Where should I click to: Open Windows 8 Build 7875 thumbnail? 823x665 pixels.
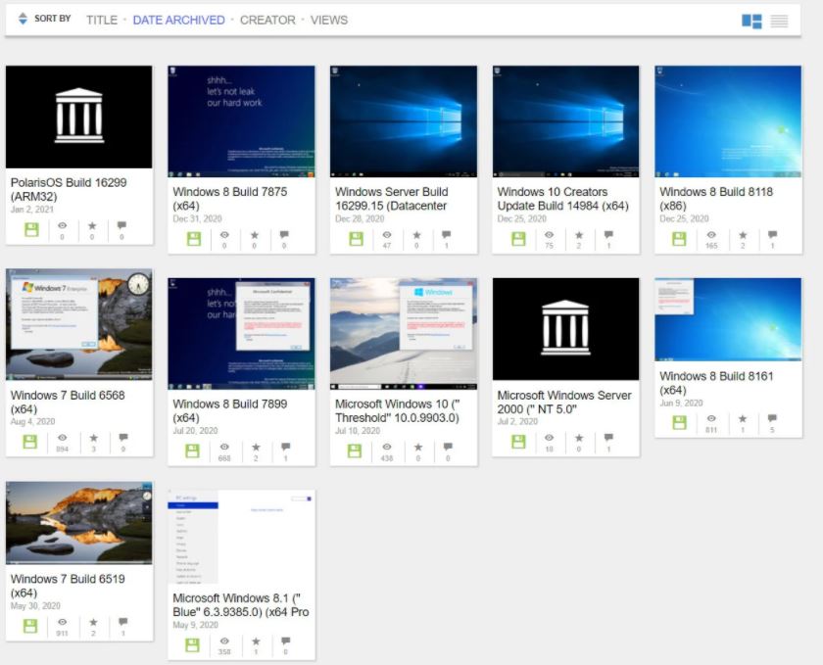point(241,121)
